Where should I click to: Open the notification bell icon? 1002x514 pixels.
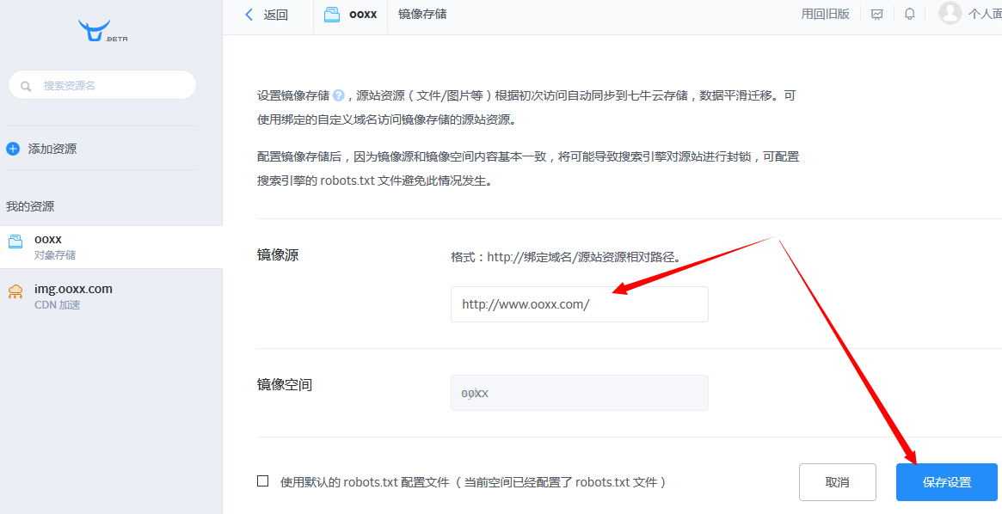pyautogui.click(x=910, y=14)
